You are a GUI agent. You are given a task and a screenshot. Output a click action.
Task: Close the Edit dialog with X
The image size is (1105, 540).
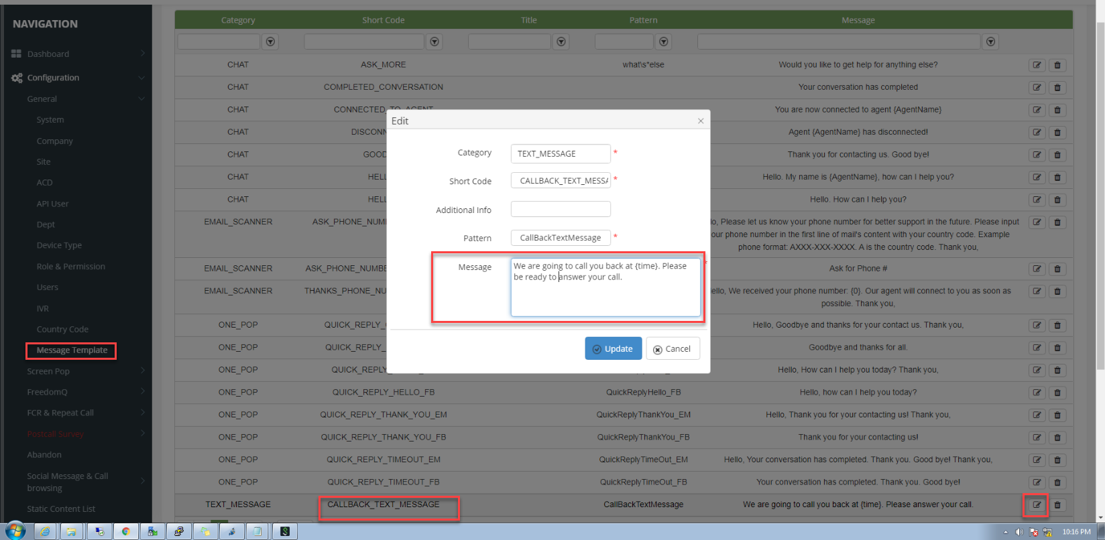(x=701, y=121)
